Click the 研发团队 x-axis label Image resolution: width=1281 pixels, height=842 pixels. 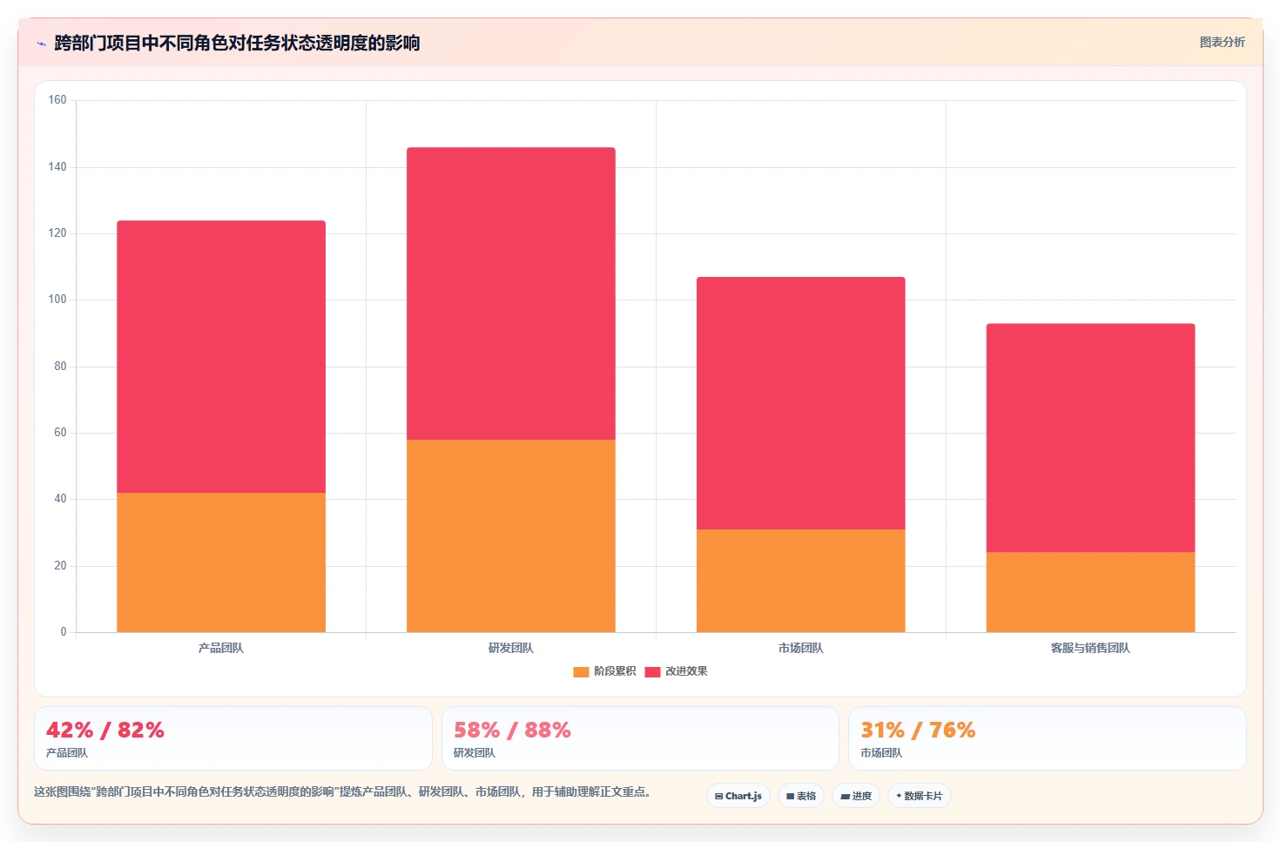tap(511, 648)
